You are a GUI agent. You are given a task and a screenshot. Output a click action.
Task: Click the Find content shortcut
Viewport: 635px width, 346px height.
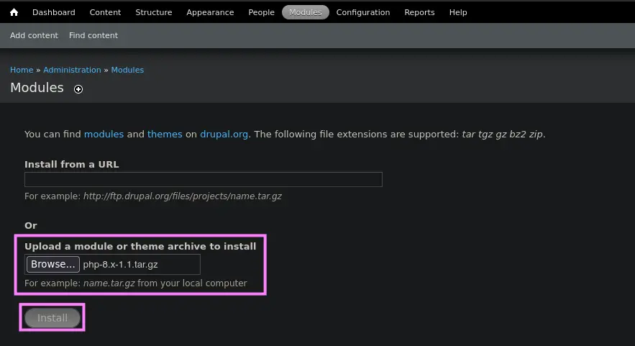click(93, 35)
